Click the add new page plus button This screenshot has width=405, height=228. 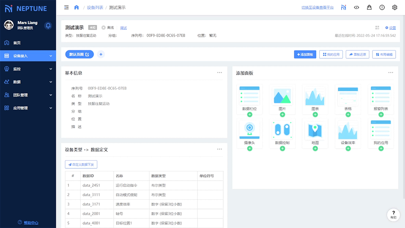tap(101, 54)
